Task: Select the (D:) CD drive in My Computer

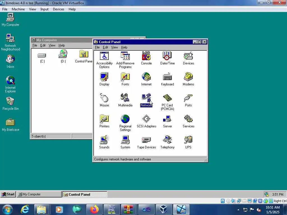Action: coord(63,56)
